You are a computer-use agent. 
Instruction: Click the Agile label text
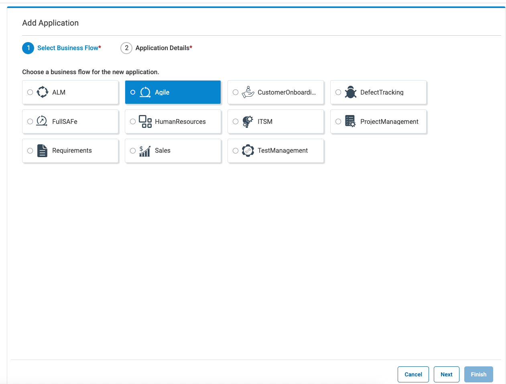click(162, 92)
